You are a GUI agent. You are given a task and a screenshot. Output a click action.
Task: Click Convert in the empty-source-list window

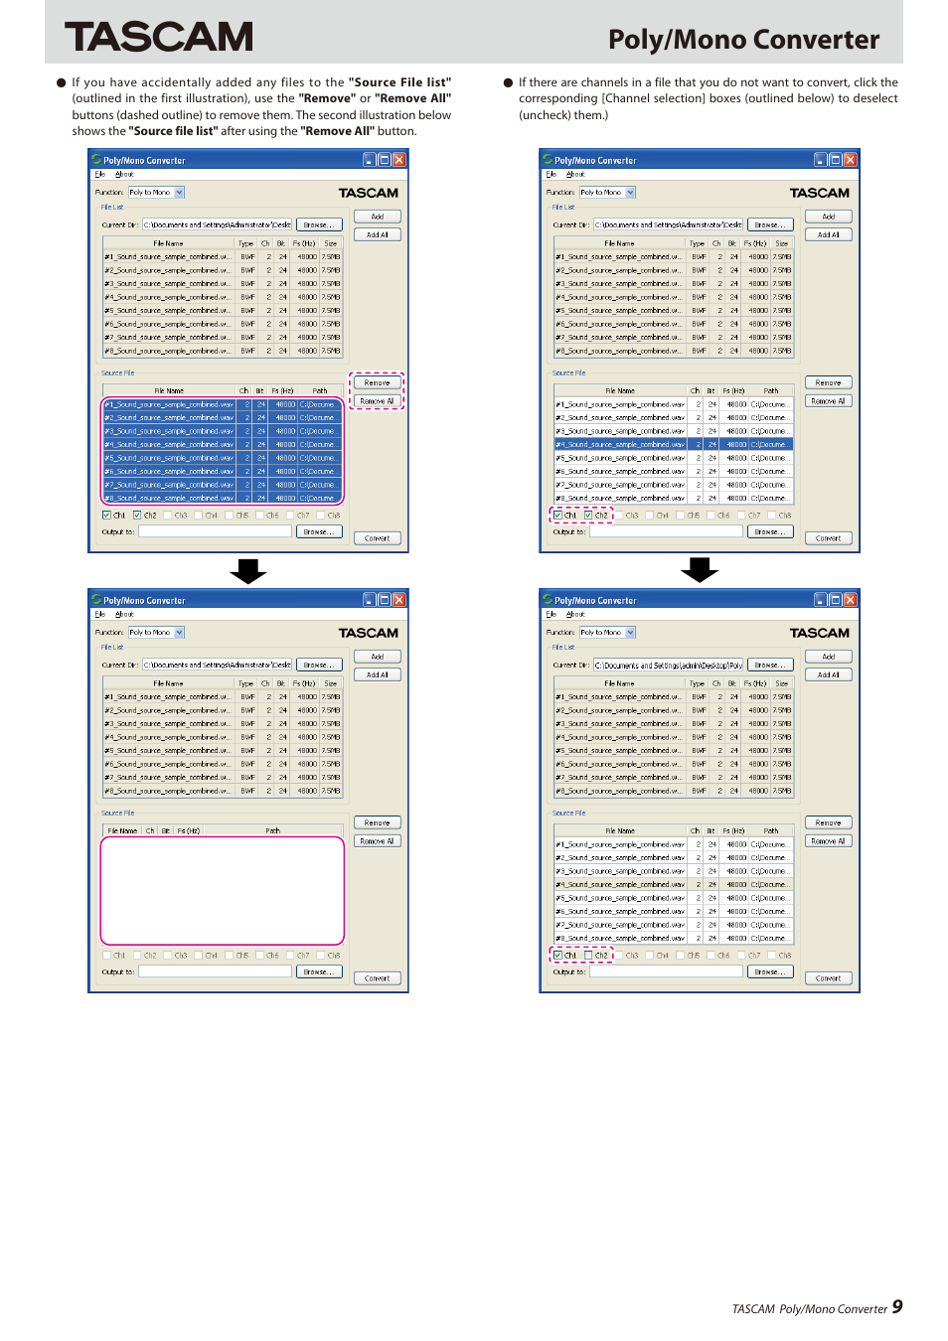(x=378, y=978)
